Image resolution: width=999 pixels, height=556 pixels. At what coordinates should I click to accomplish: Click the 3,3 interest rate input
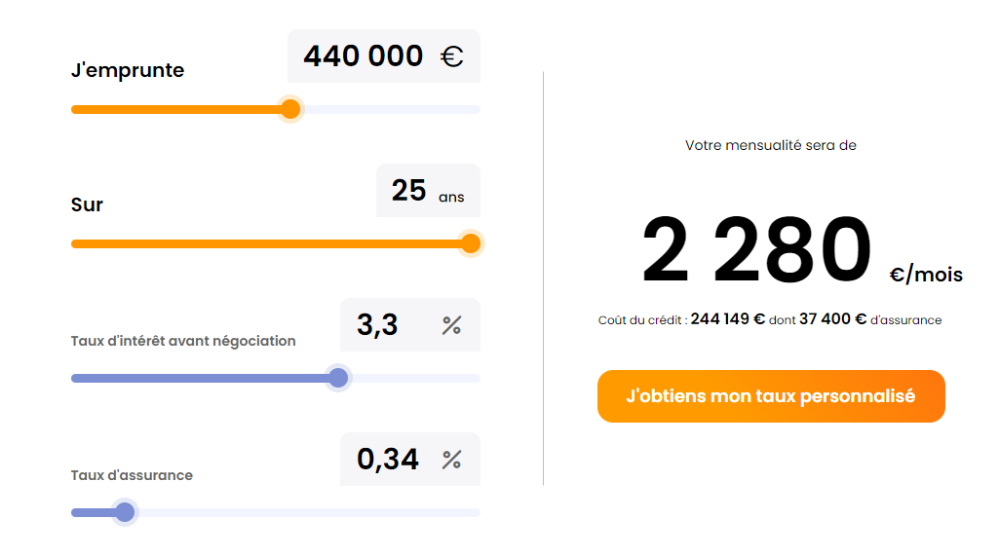click(378, 325)
